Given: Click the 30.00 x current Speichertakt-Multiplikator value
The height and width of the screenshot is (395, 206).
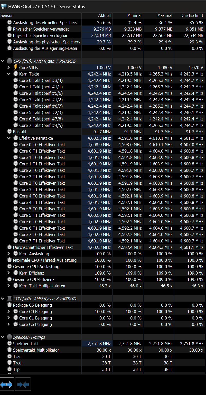Looking at the screenshot, I should tap(104, 350).
